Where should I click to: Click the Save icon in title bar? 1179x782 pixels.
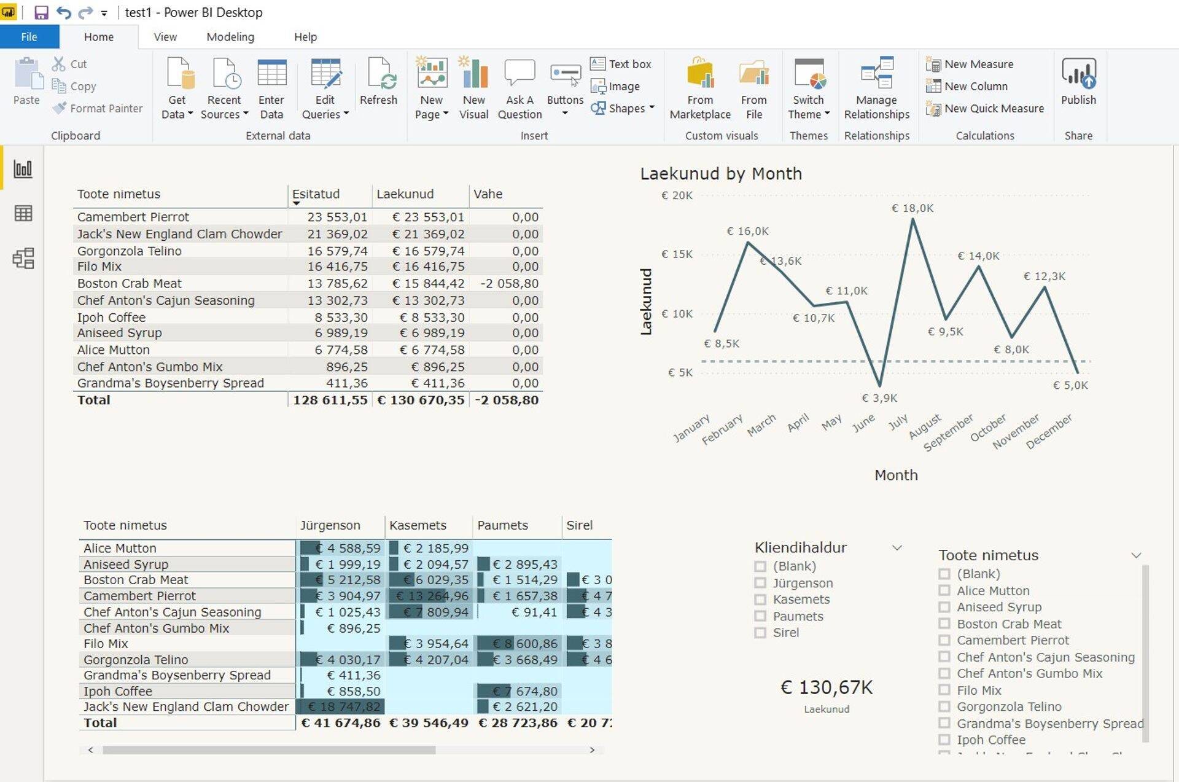(x=41, y=12)
